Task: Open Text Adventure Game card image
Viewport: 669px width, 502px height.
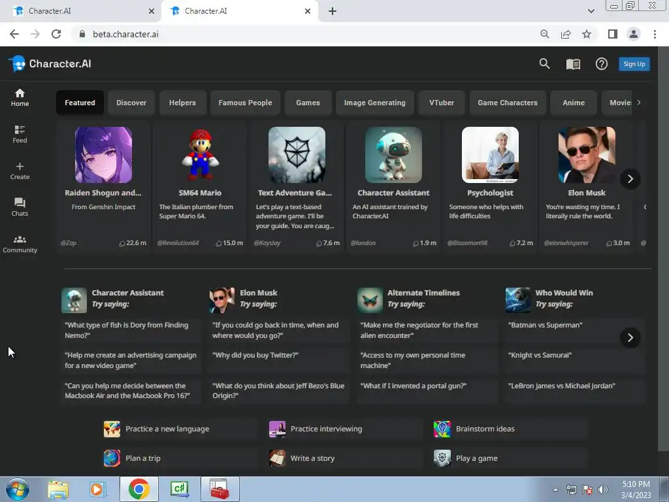Action: (297, 155)
